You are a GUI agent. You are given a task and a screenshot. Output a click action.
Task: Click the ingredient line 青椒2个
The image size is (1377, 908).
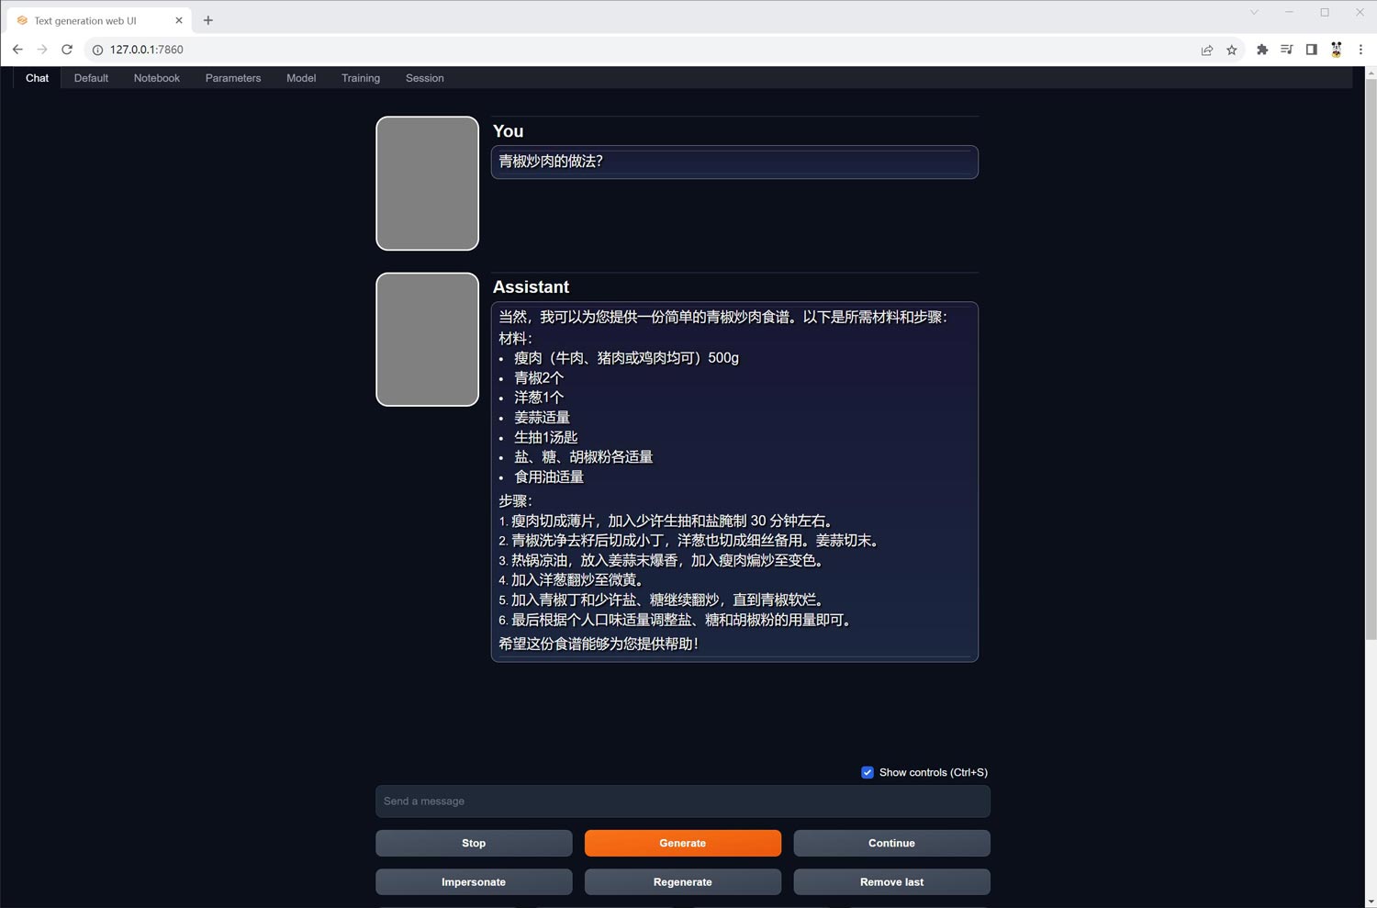tap(539, 378)
